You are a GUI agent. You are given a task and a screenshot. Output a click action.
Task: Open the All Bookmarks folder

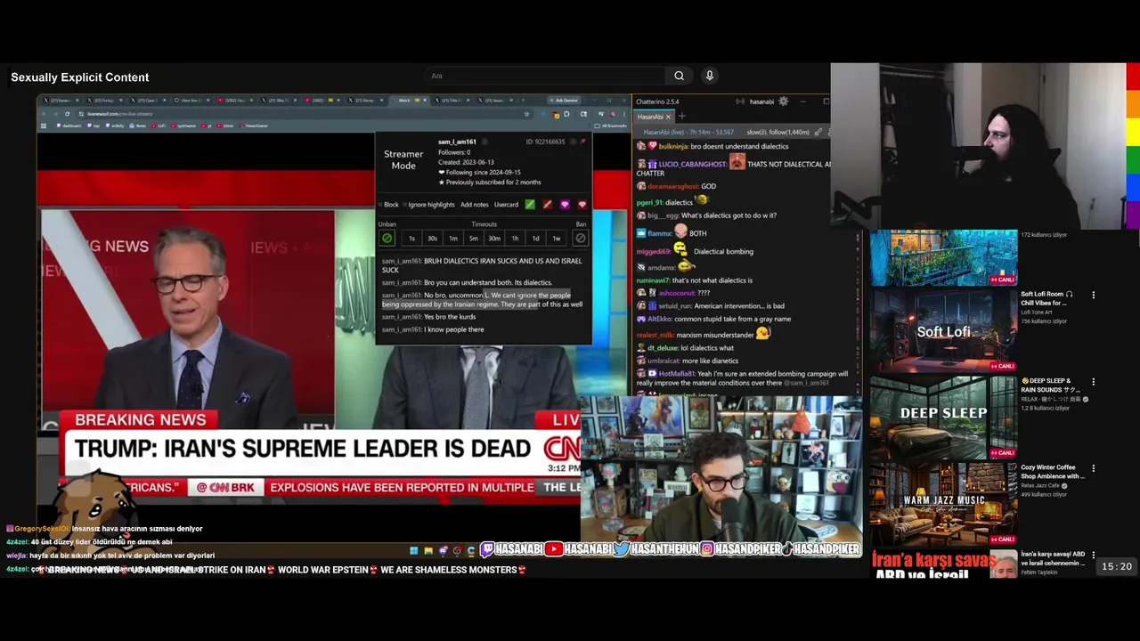(612, 126)
